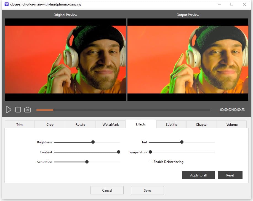
Task: Enable the Deinterlacing checkbox
Action: [x=151, y=162]
